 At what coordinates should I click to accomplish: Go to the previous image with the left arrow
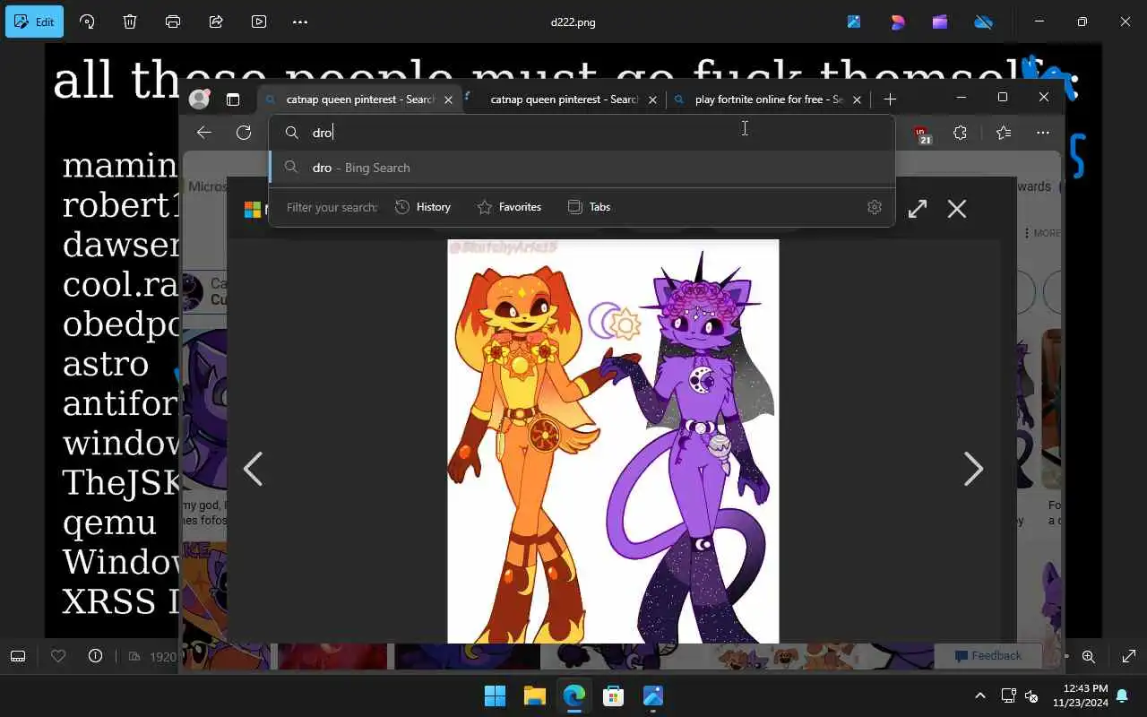pyautogui.click(x=253, y=469)
